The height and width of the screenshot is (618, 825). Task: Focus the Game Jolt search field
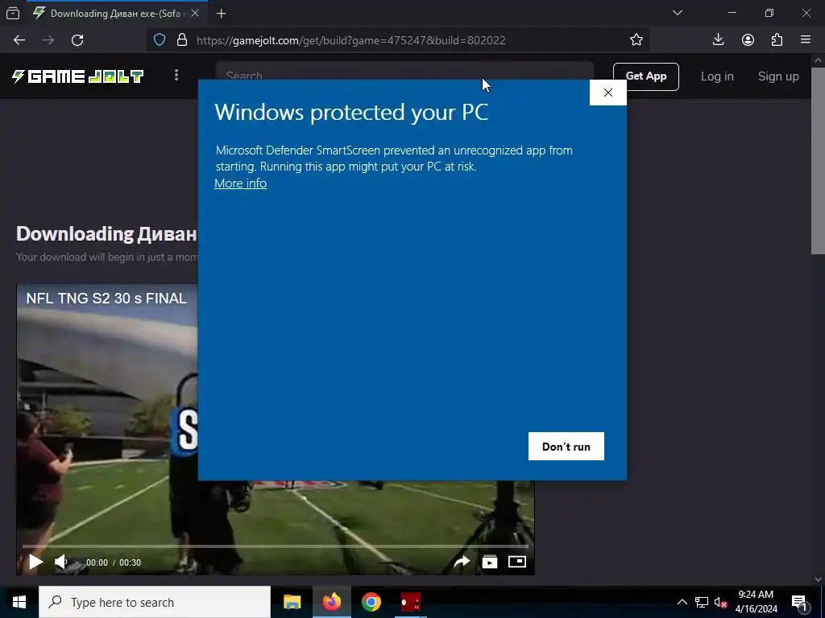[x=404, y=71]
